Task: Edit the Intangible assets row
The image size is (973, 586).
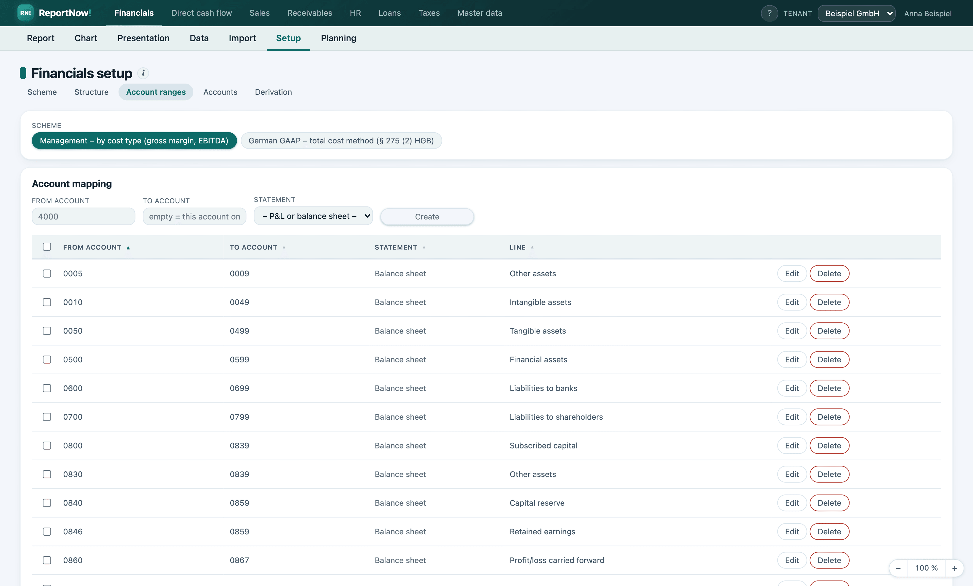Action: coord(792,302)
